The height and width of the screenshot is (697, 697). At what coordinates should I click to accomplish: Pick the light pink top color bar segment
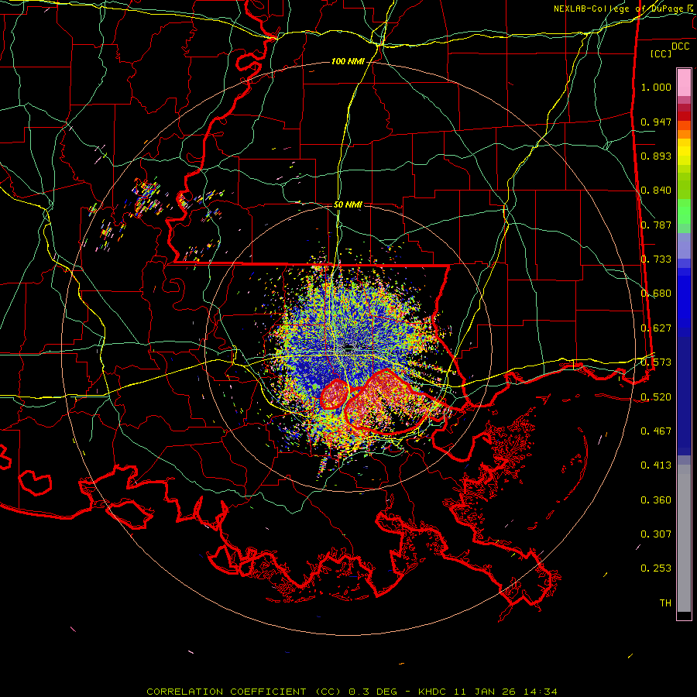(684, 82)
